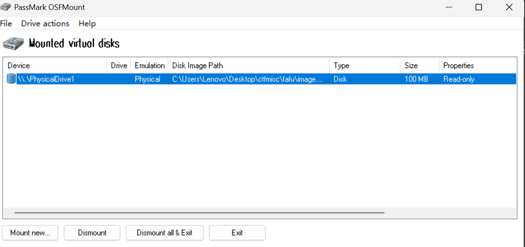Click the Emulation column header
Viewport: 525px width, 247px height.
click(149, 65)
